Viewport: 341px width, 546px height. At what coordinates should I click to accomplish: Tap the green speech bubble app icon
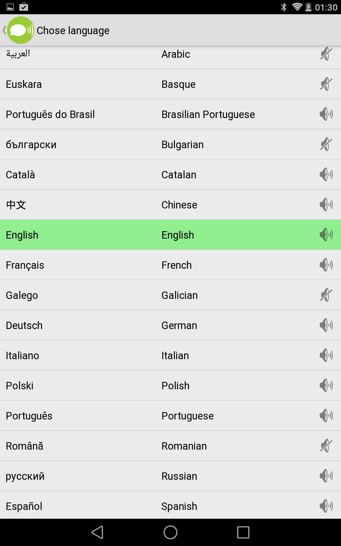(20, 30)
